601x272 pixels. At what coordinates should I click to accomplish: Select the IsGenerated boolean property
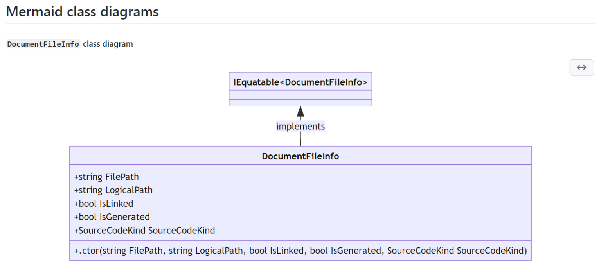(x=111, y=217)
